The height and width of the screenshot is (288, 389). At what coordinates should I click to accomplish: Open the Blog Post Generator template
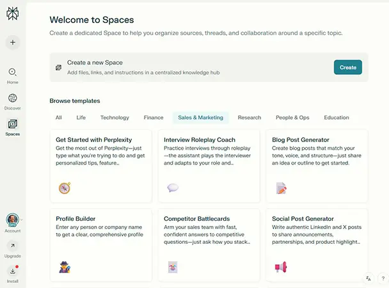[317, 166]
